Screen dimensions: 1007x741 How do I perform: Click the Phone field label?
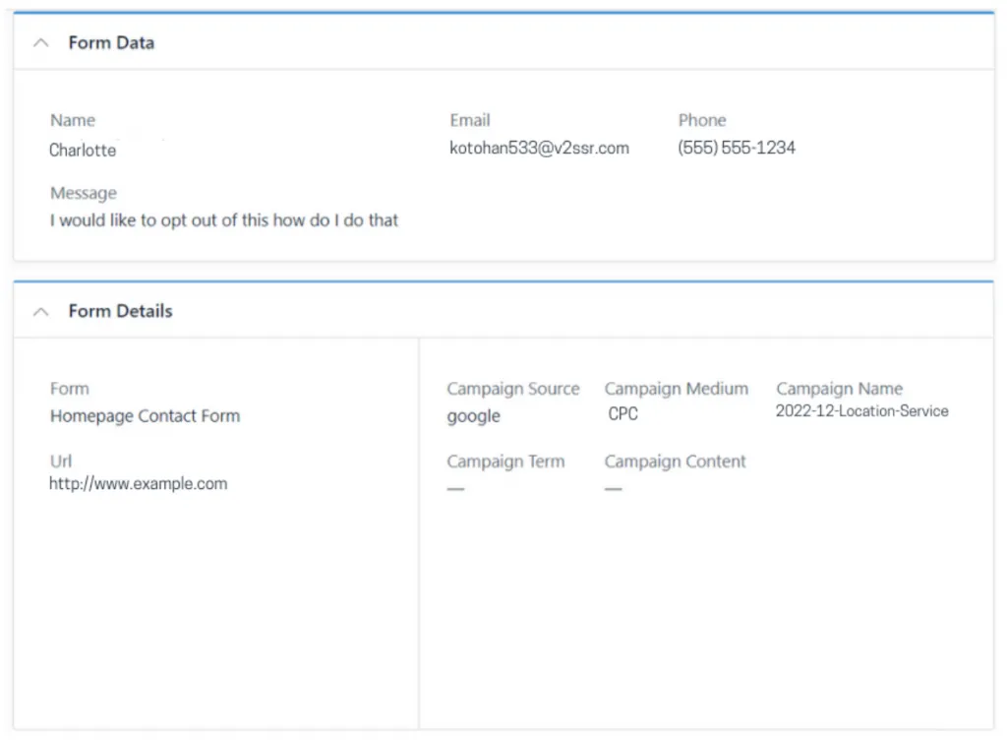(x=702, y=120)
